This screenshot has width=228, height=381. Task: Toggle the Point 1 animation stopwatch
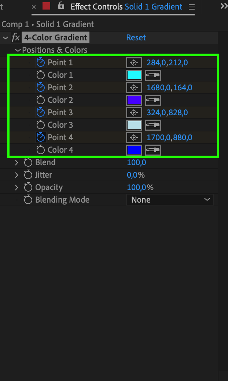[41, 62]
